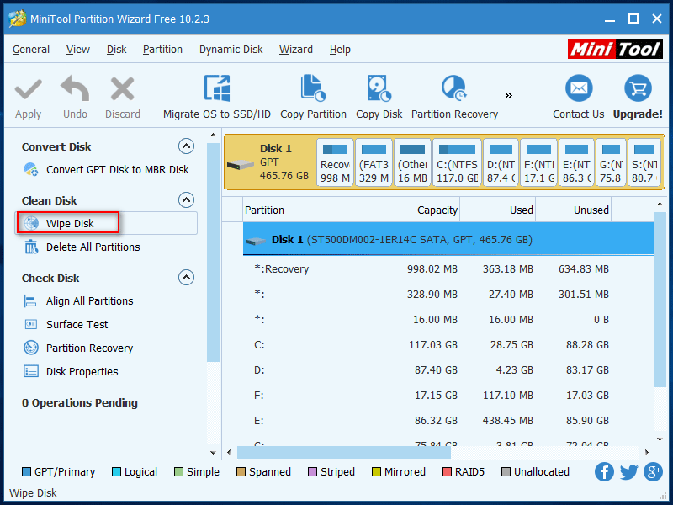Viewport: 673px width, 505px height.
Task: Select C: NTFS 117.0 GB partition block
Action: pos(457,162)
